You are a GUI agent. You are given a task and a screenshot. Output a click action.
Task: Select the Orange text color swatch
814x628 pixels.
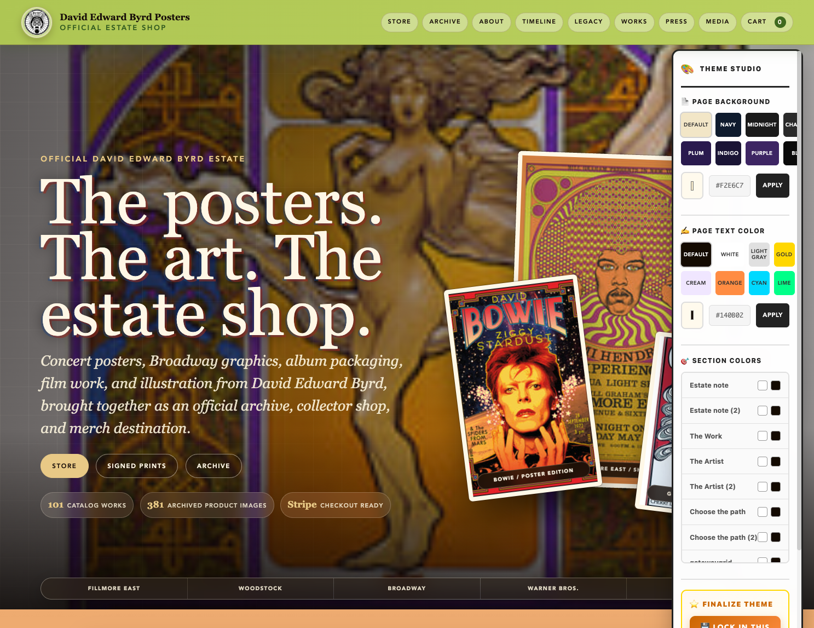pyautogui.click(x=730, y=283)
